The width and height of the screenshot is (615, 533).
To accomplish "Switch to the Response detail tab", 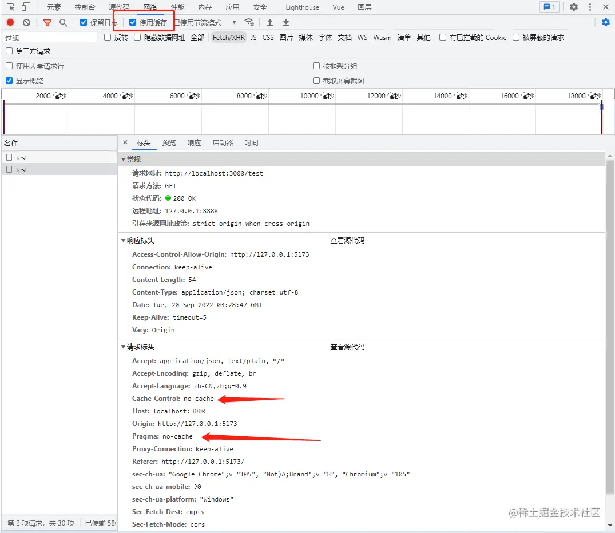I will tap(194, 143).
